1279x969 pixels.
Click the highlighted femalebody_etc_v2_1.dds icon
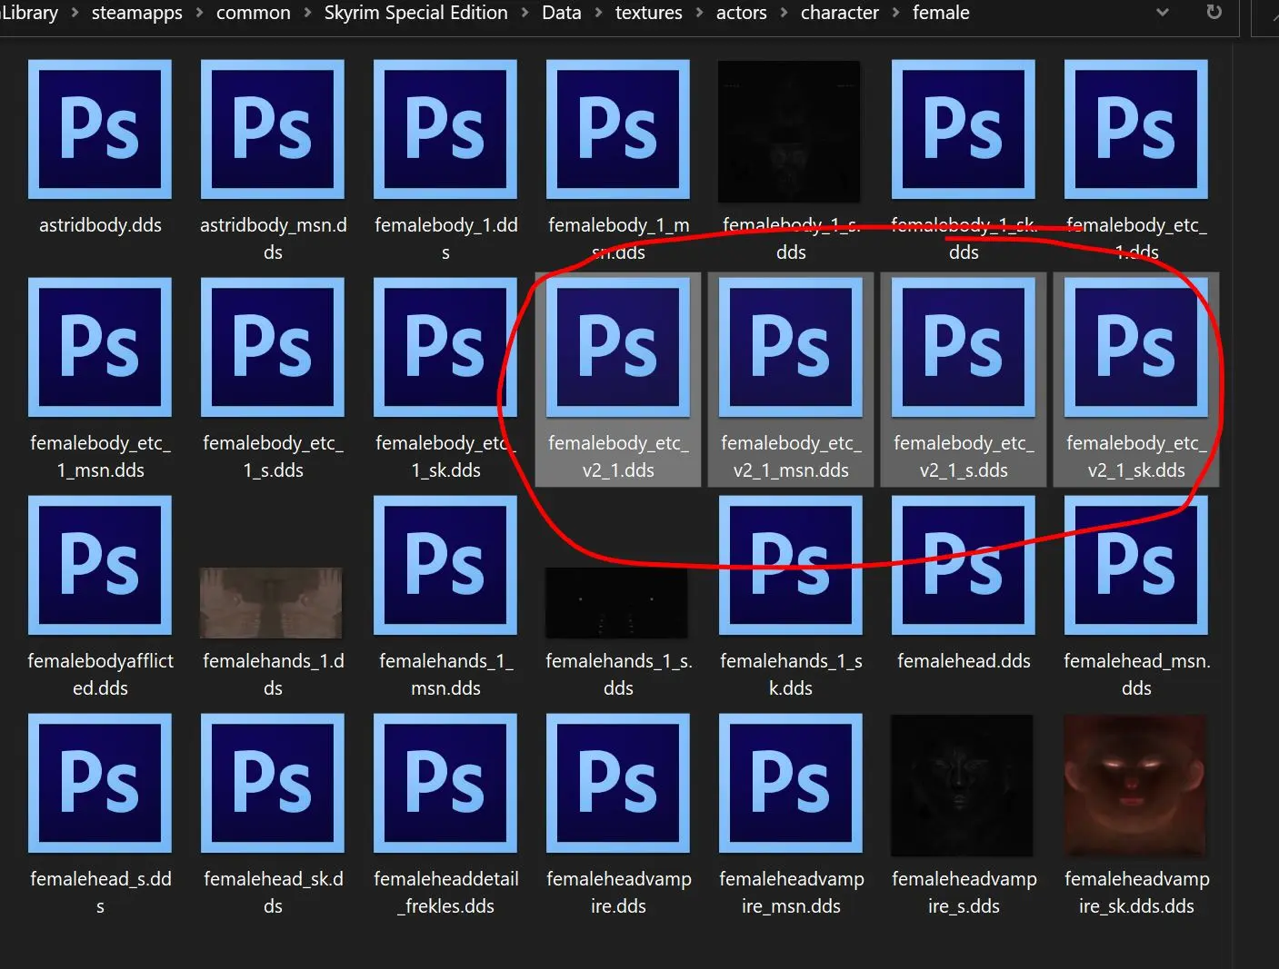click(618, 347)
